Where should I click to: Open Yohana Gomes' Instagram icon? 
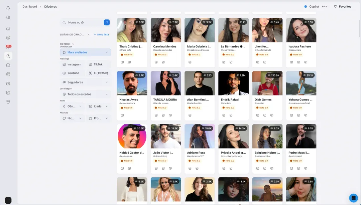[x=291, y=115]
